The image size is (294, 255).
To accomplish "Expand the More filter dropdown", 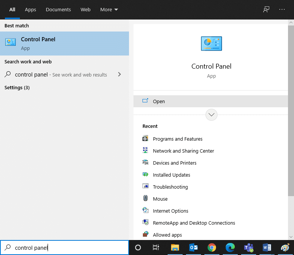I will 109,10.
